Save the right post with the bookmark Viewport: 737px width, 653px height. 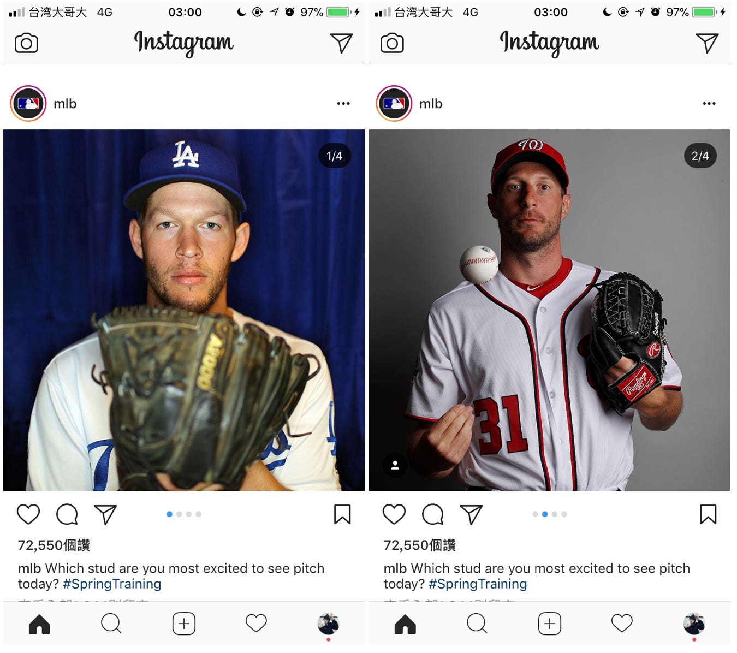pyautogui.click(x=708, y=514)
